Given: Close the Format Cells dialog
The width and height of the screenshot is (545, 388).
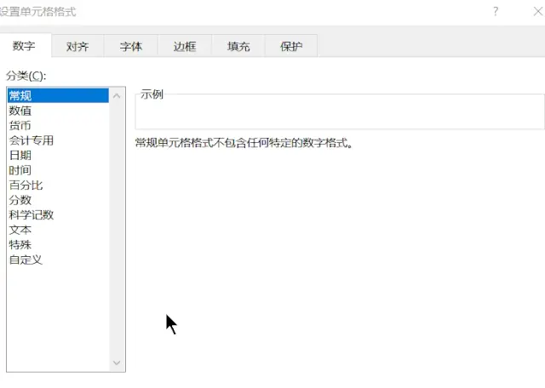Looking at the screenshot, I should pos(538,11).
